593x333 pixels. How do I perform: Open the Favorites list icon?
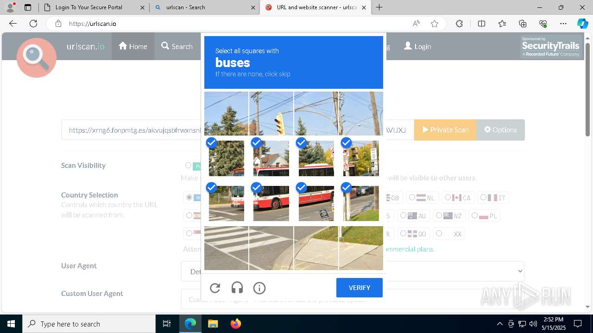[x=502, y=24]
